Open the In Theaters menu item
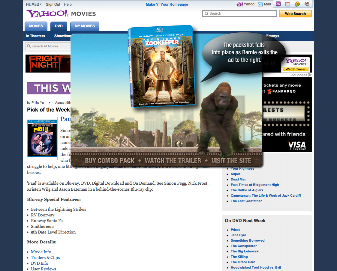The image size is (337, 271). [x=36, y=36]
